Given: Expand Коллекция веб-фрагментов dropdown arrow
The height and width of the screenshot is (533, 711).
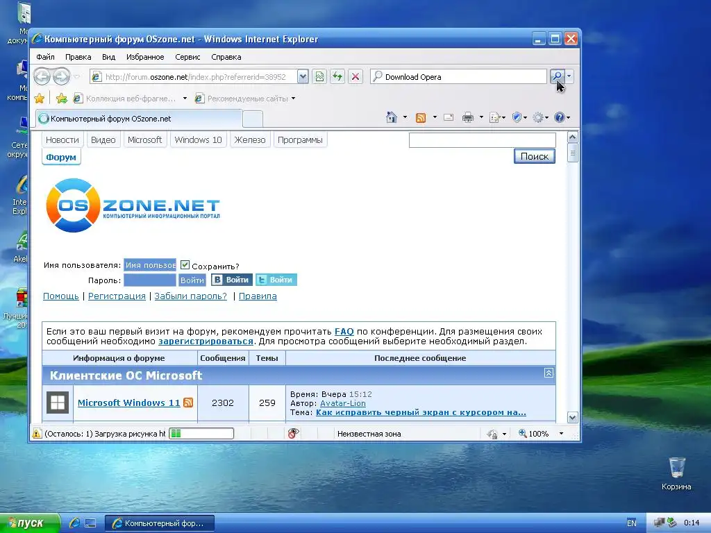Looking at the screenshot, I should (185, 99).
